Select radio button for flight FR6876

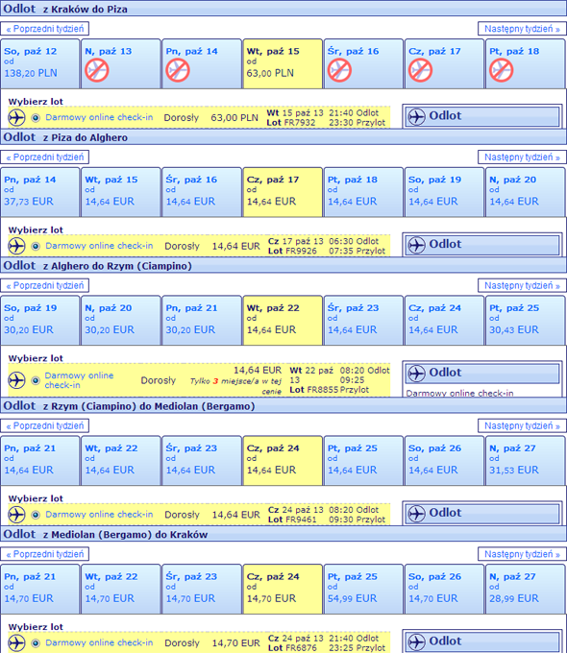tap(36, 643)
